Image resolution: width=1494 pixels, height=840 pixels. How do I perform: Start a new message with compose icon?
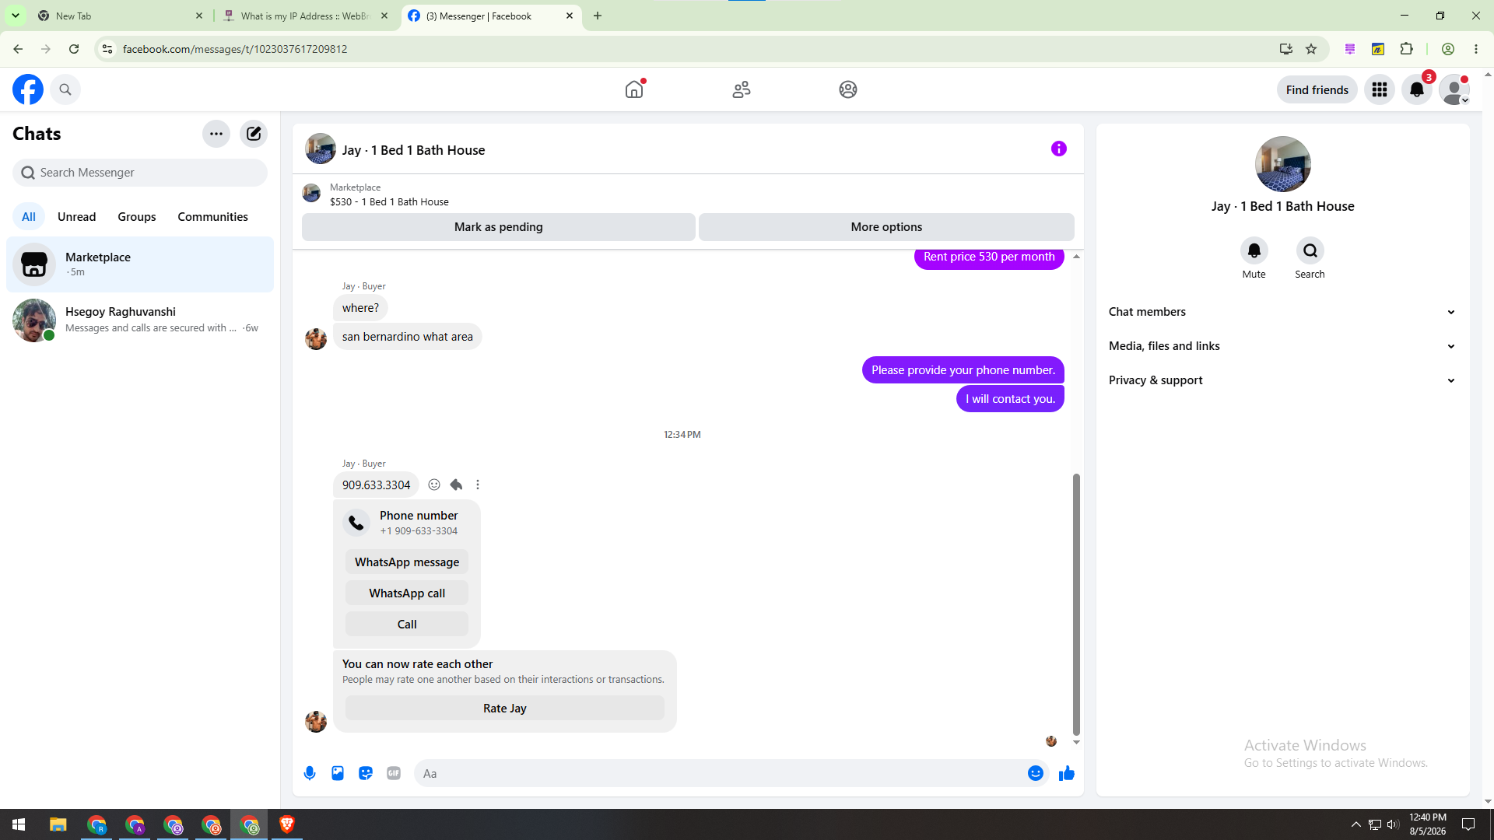[x=254, y=134]
